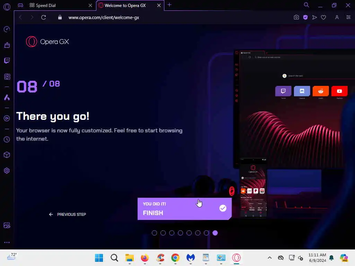Open the Windows Start menu

coord(99,258)
